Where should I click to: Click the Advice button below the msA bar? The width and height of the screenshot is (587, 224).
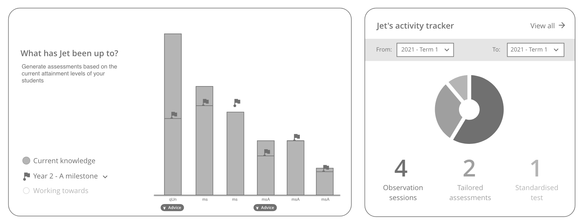point(265,208)
